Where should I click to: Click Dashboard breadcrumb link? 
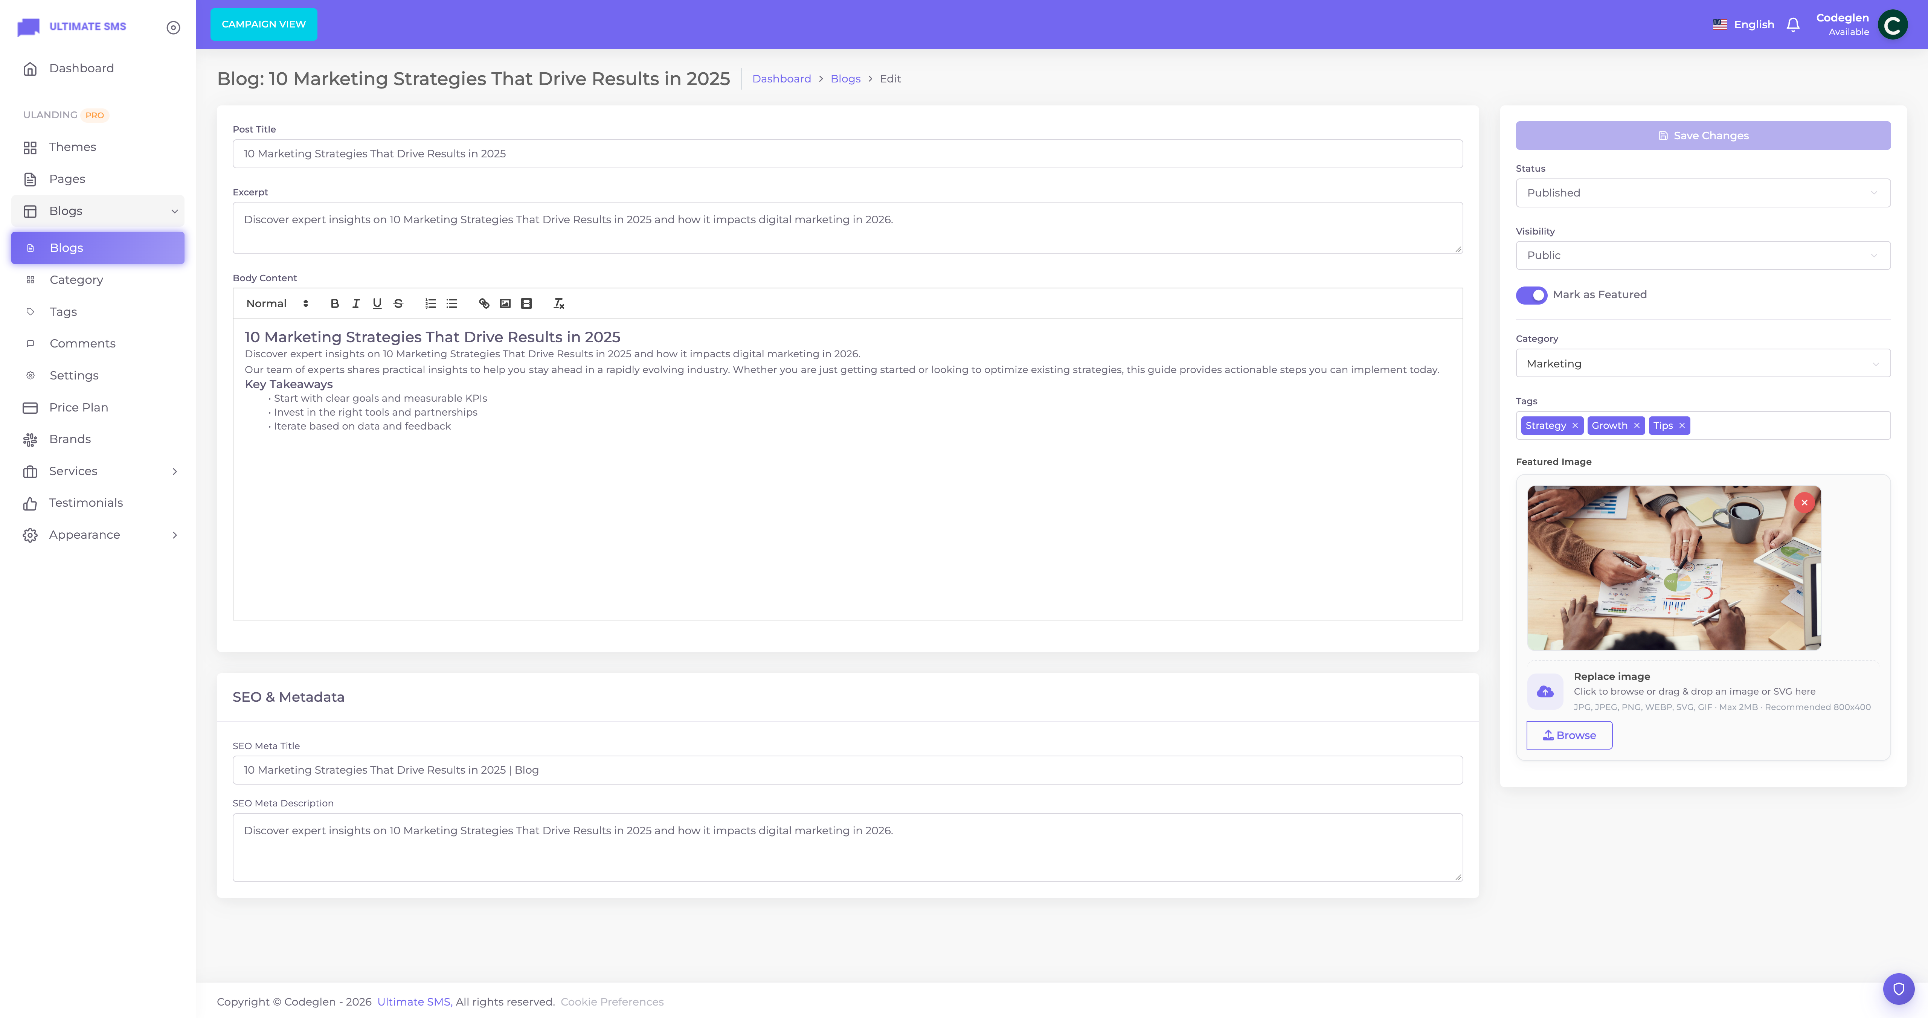click(x=781, y=79)
